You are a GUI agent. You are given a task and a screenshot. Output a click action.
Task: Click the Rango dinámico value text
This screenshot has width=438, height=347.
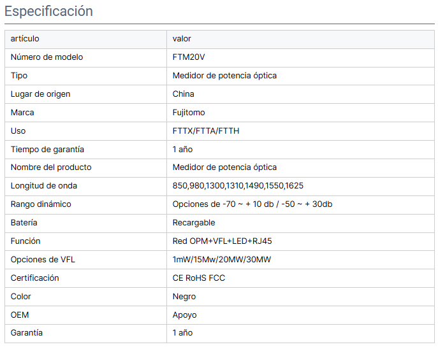[252, 204]
